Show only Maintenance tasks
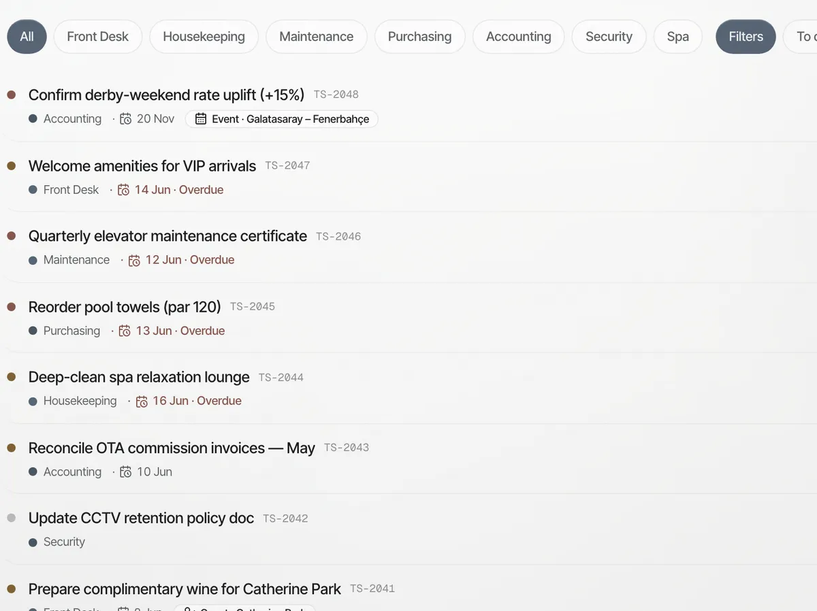The width and height of the screenshot is (817, 611). [x=316, y=37]
